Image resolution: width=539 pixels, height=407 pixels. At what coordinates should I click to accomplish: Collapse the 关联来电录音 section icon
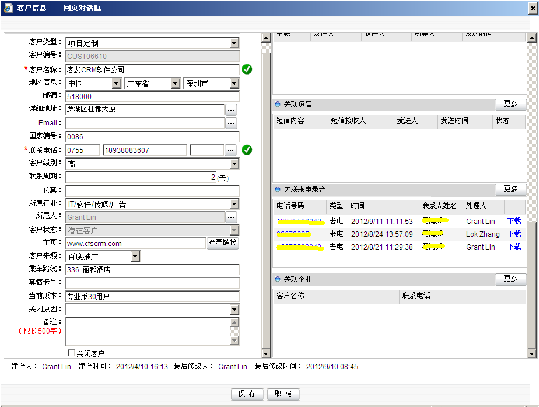(278, 190)
